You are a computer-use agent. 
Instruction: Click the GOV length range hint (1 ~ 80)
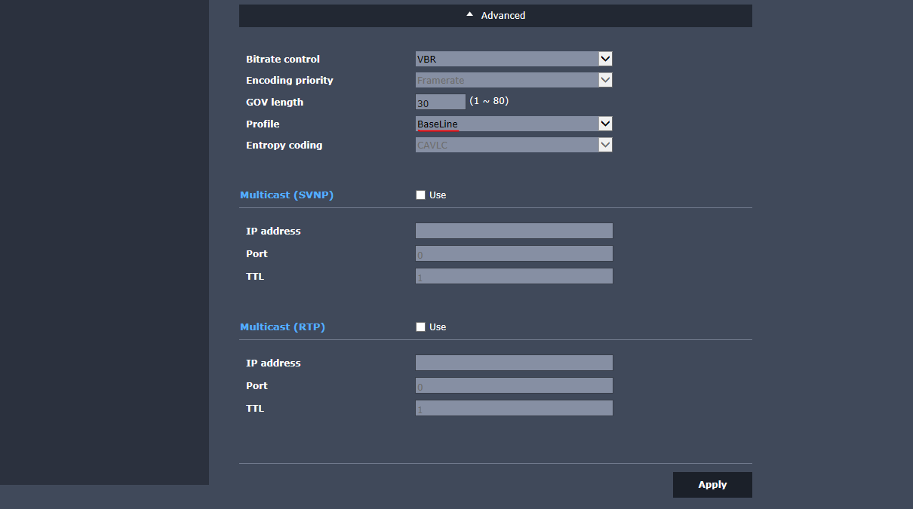[x=489, y=101]
